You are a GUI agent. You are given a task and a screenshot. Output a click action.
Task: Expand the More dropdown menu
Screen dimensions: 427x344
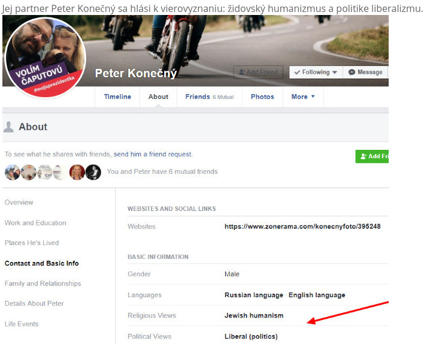(x=303, y=97)
